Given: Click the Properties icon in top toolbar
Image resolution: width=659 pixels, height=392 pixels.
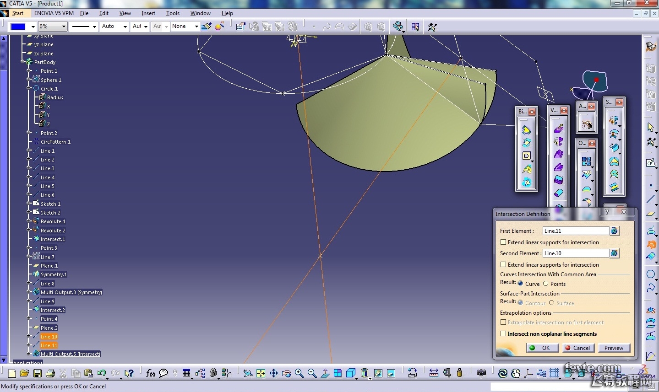Looking at the screenshot, I should click(240, 27).
